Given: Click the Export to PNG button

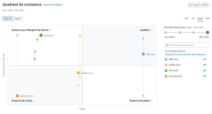Looking at the screenshot, I should 198,5.
